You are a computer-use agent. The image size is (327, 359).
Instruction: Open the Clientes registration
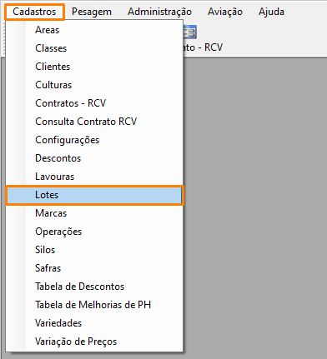pos(94,67)
